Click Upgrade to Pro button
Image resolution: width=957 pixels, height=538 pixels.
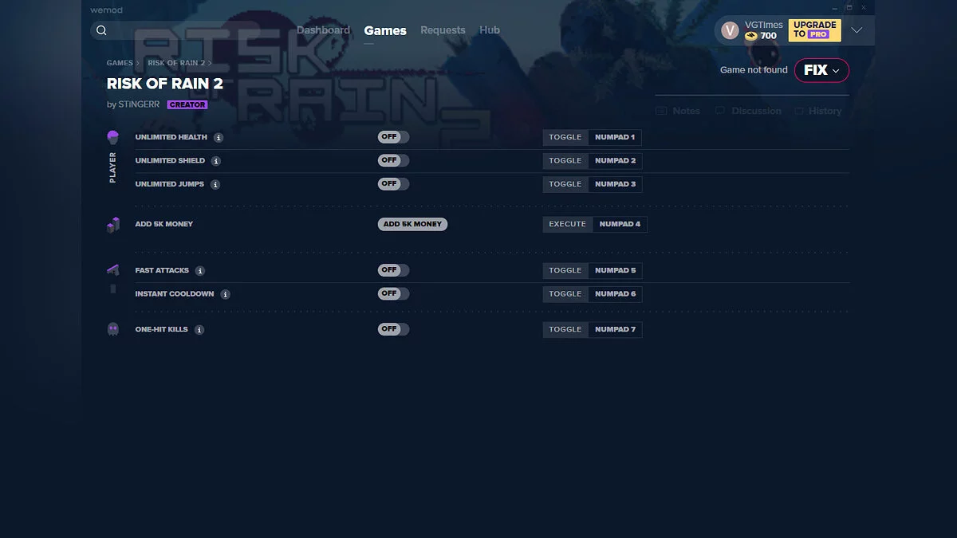814,30
